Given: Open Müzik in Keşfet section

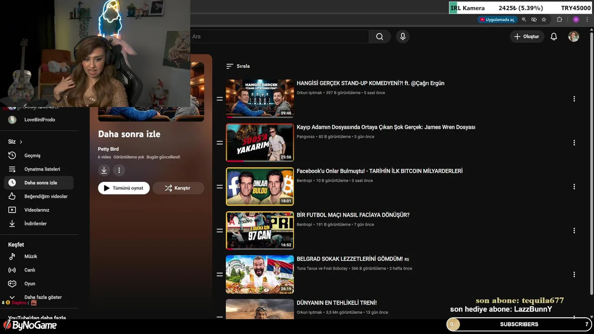Looking at the screenshot, I should (38, 257).
